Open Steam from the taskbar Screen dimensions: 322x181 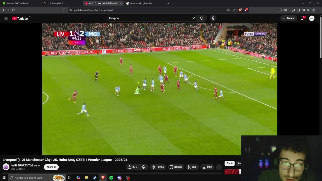(x=95, y=178)
